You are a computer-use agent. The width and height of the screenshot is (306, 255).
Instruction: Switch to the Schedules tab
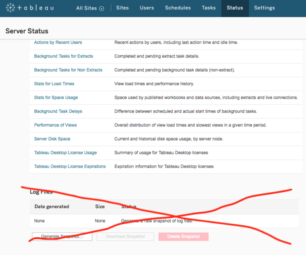[178, 8]
